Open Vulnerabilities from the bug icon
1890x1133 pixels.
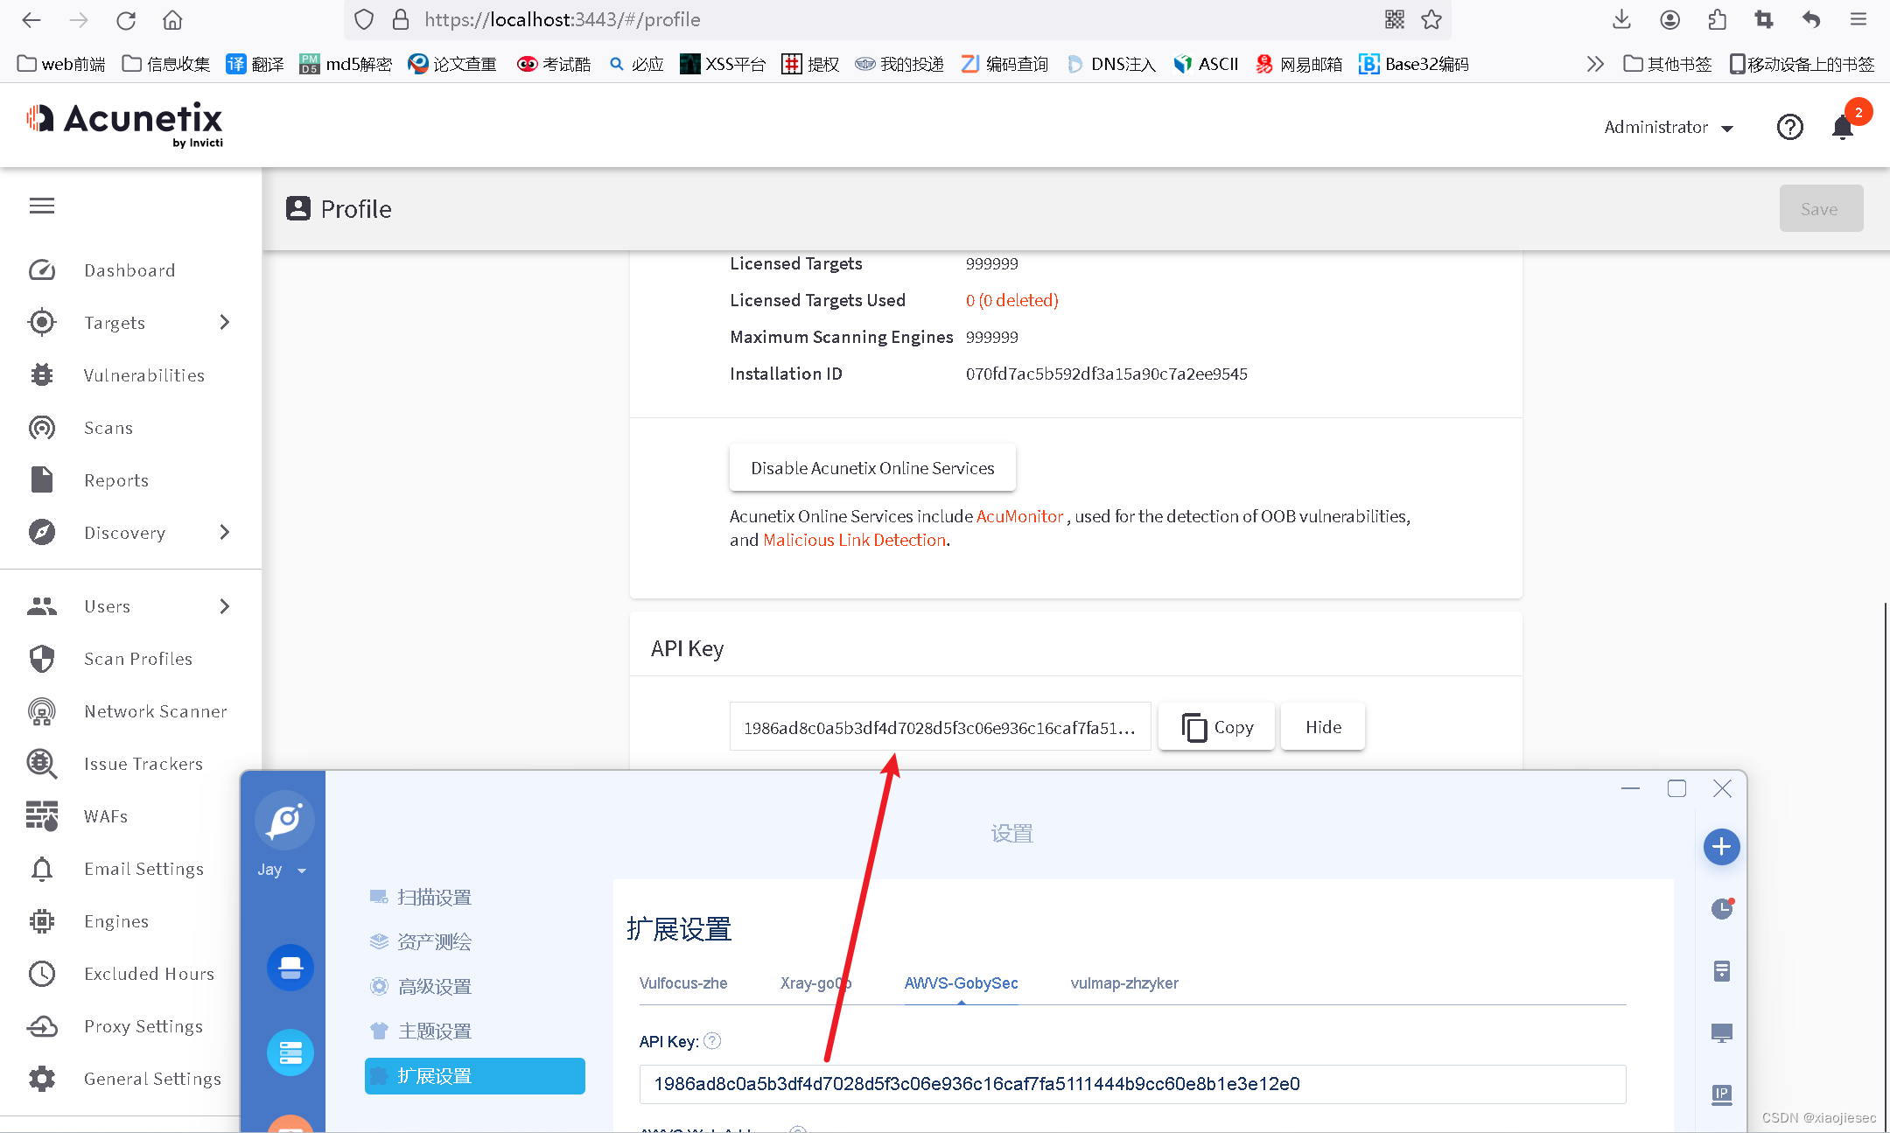42,375
